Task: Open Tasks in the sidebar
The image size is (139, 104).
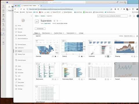Action: [19, 79]
